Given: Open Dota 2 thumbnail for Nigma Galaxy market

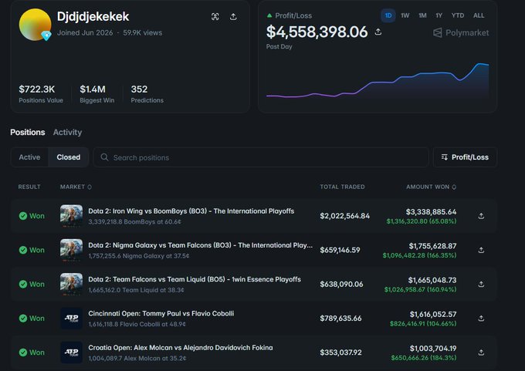Looking at the screenshot, I should tap(71, 250).
